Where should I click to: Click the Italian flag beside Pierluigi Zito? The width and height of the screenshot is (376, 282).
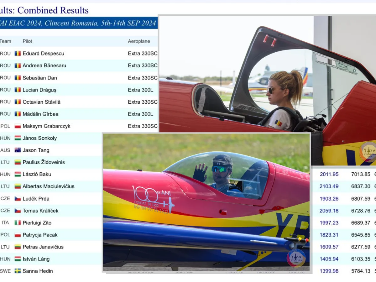pyautogui.click(x=18, y=223)
